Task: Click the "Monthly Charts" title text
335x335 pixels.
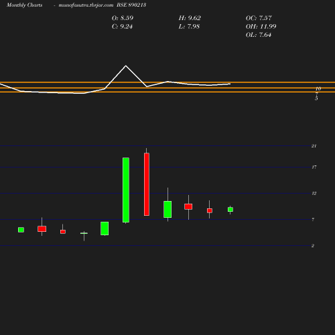Action: (x=25, y=5)
